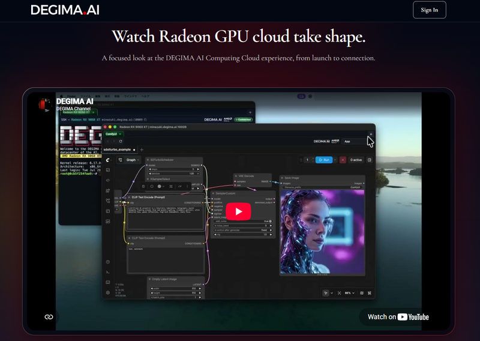
Task: Click the red cancel X button beside Run
Action: pos(343,160)
